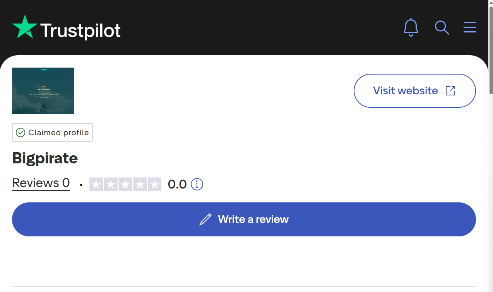Viewport: 493px width, 292px height.
Task: Click the page vertical scrollbar thumb
Action: (491, 50)
